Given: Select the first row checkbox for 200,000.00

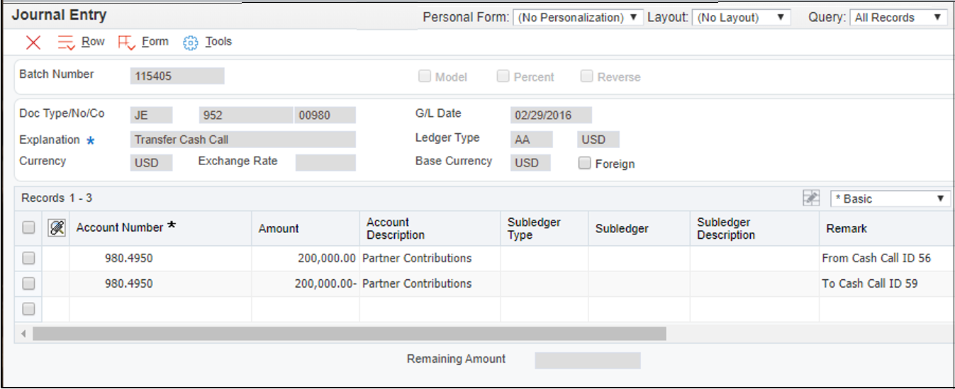Looking at the screenshot, I should pyautogui.click(x=28, y=259).
